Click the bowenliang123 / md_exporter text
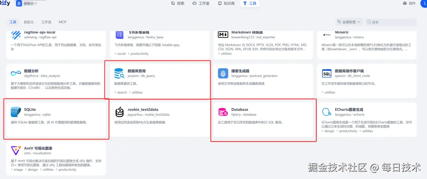The width and height of the screenshot is (427, 179). (253, 37)
